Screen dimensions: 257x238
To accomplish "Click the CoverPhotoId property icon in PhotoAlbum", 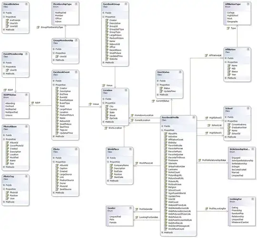I will pyautogui.click(x=7, y=145).
